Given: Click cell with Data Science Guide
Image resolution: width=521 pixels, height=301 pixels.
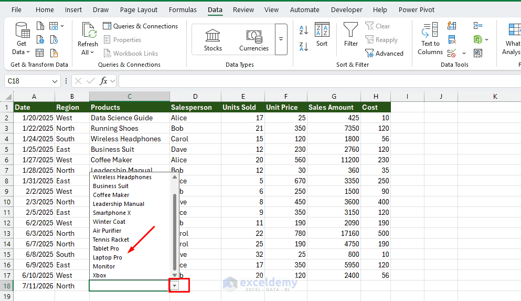Looking at the screenshot, I should pyautogui.click(x=130, y=118).
